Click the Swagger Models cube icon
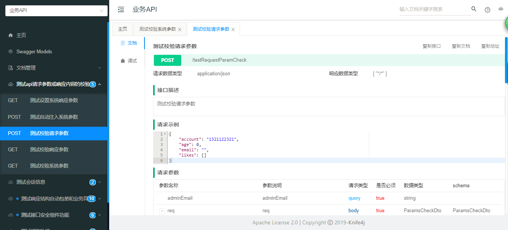508x230 pixels. pos(11,51)
